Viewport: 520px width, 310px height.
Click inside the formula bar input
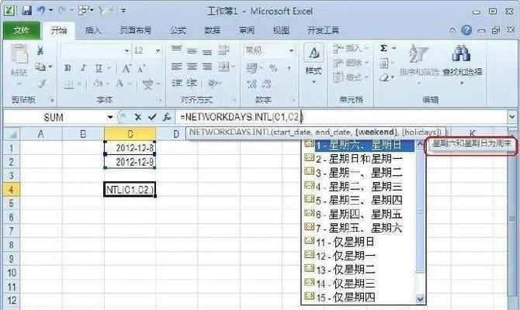tap(341, 117)
